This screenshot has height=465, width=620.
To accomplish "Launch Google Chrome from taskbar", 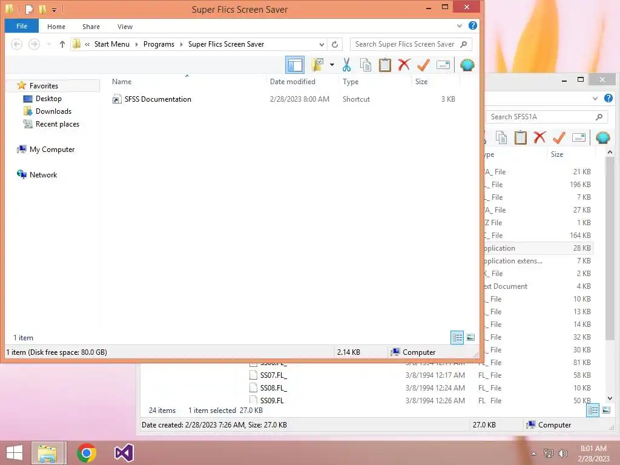I will click(x=87, y=453).
